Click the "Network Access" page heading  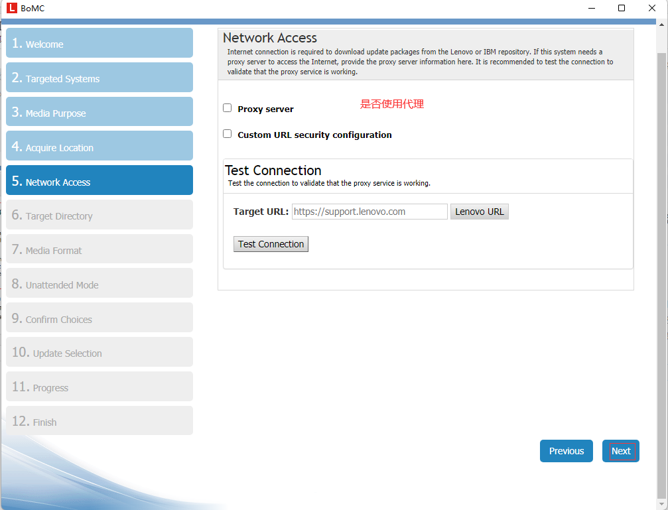pyautogui.click(x=270, y=38)
